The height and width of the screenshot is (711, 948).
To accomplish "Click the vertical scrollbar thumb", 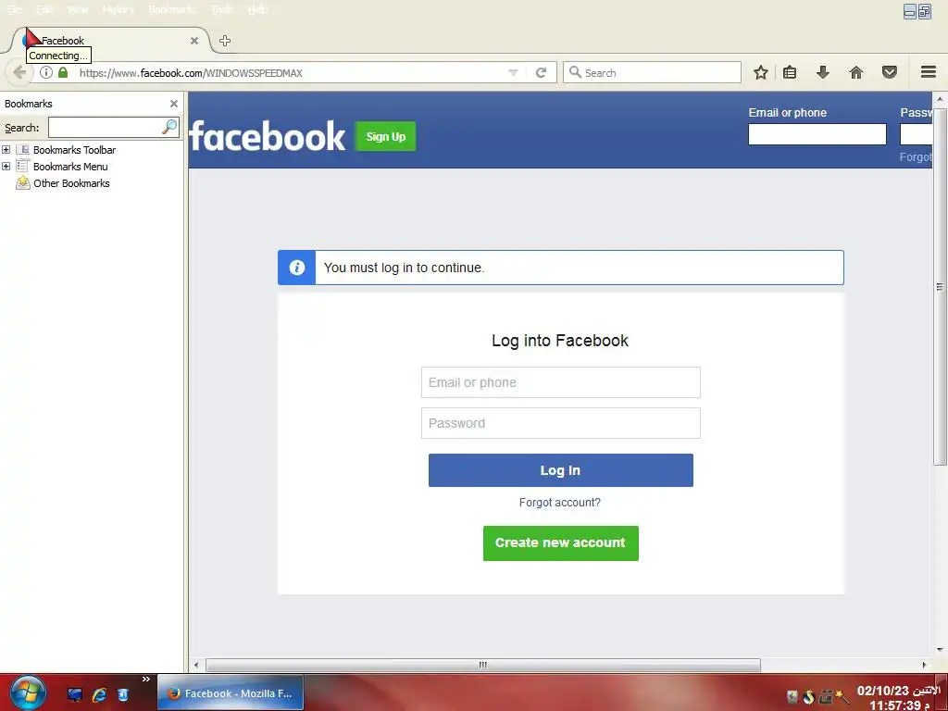I will pyautogui.click(x=940, y=287).
